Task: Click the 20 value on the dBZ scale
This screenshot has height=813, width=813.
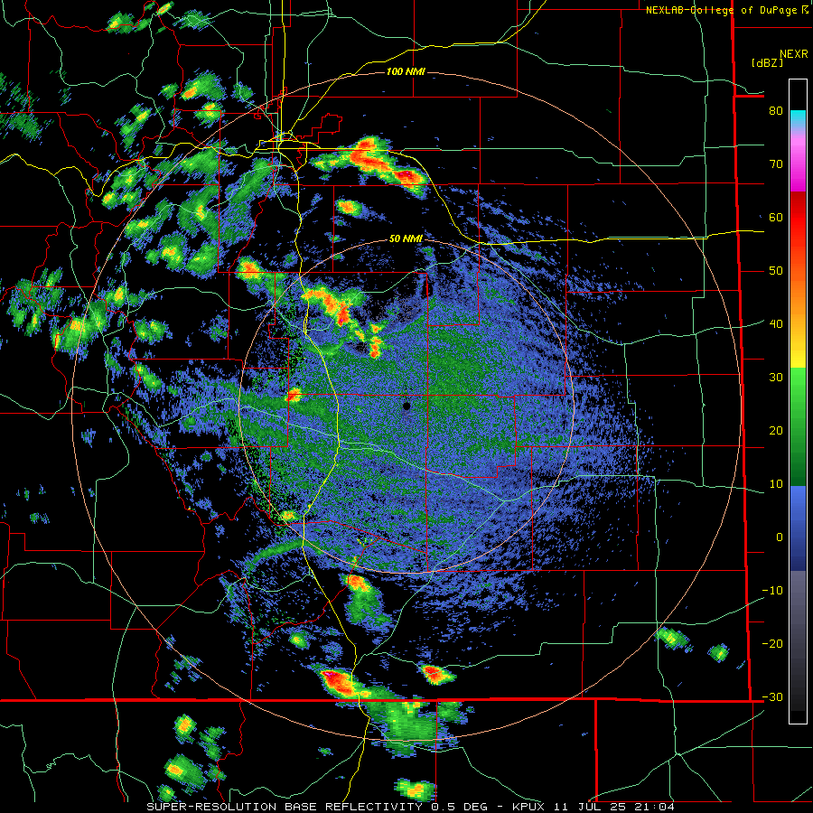Action: tap(776, 431)
